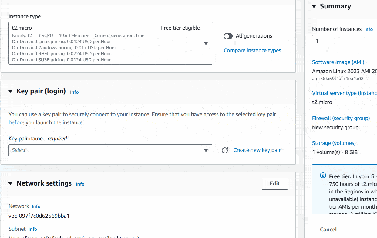The height and width of the screenshot is (238, 377).
Task: Open the Key pair name Select dropdown
Action: 110,150
